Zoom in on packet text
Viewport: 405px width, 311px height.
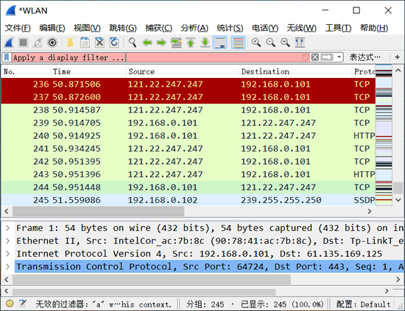click(x=256, y=43)
